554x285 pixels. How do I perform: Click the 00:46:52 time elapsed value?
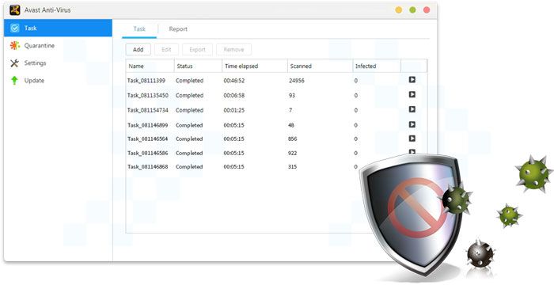point(234,81)
